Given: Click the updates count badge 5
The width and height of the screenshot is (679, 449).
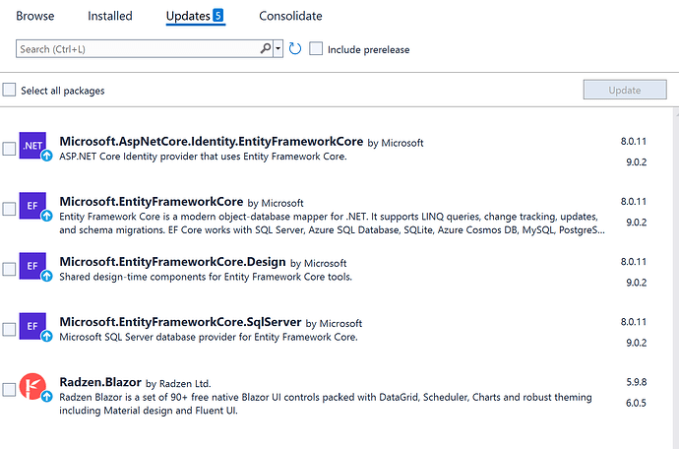Looking at the screenshot, I should 218,16.
